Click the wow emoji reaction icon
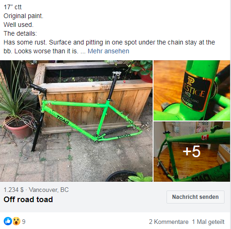231x229 pixels. [x=16, y=221]
